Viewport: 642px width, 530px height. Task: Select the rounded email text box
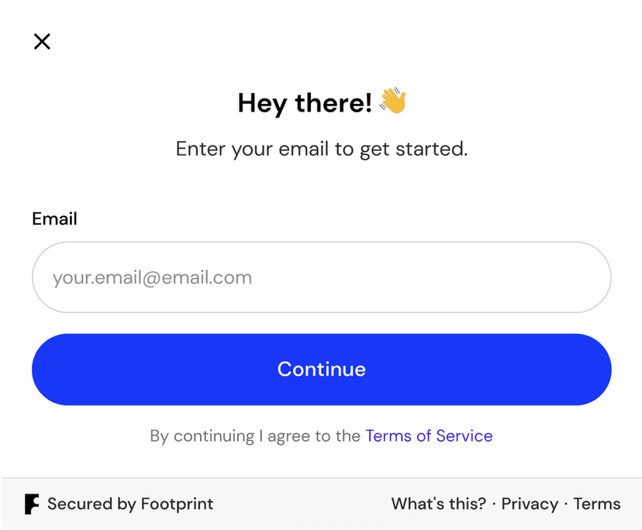coord(322,277)
